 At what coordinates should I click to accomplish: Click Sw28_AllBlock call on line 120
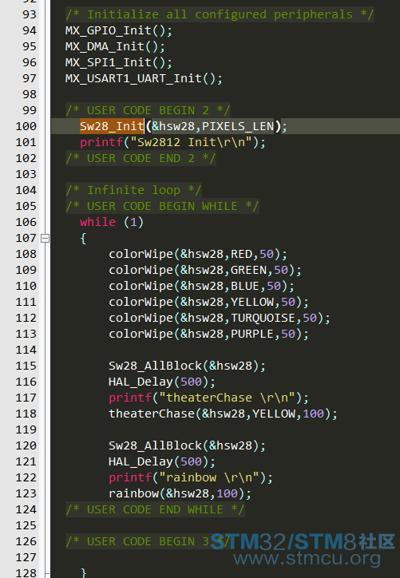(187, 445)
